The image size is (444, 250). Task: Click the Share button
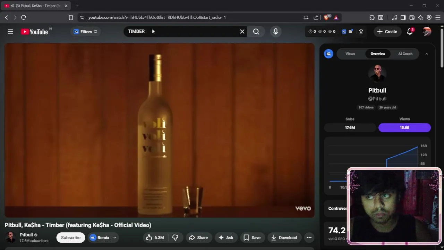198,237
